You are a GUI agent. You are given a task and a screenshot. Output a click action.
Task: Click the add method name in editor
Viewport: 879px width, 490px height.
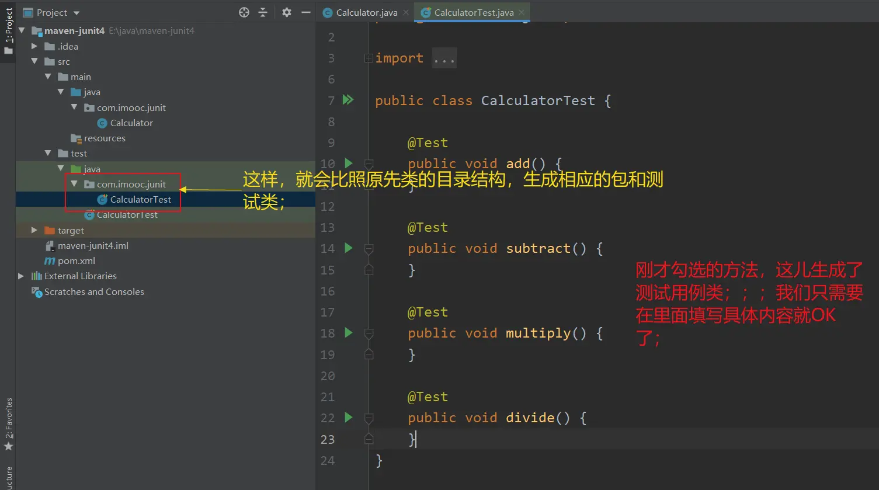point(517,164)
